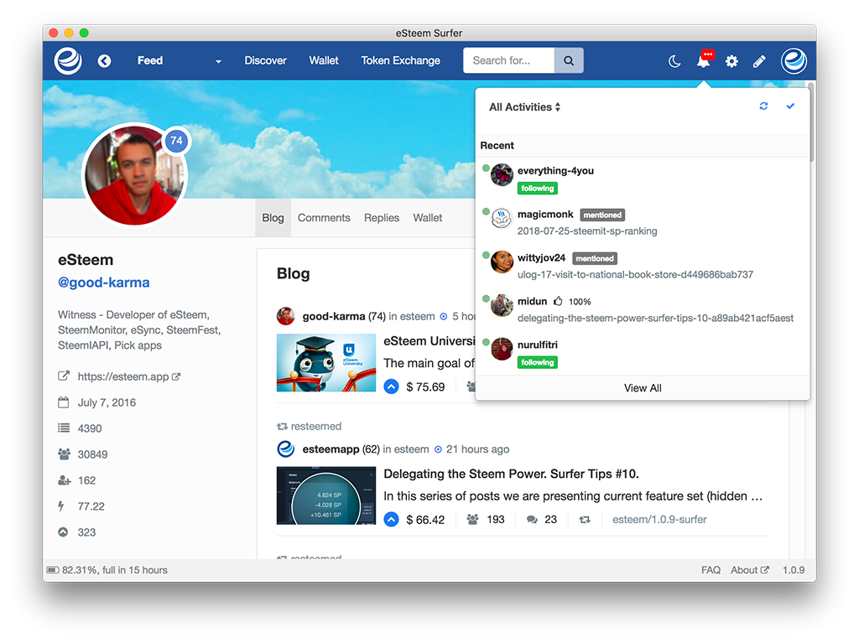Open the eSteem University post thumbnail
The image size is (859, 643).
point(326,362)
